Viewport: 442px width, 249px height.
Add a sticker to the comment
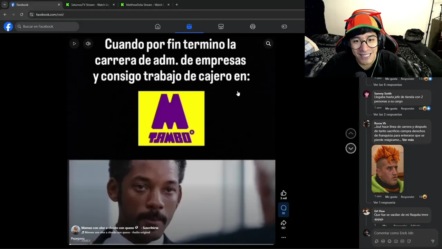tap(409, 241)
